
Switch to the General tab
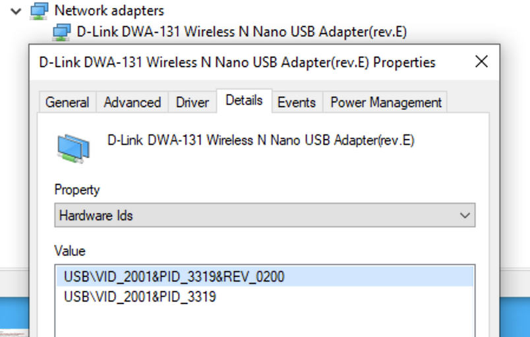pos(67,102)
